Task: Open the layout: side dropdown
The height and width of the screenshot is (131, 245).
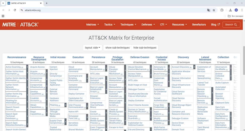Action: coord(93,48)
